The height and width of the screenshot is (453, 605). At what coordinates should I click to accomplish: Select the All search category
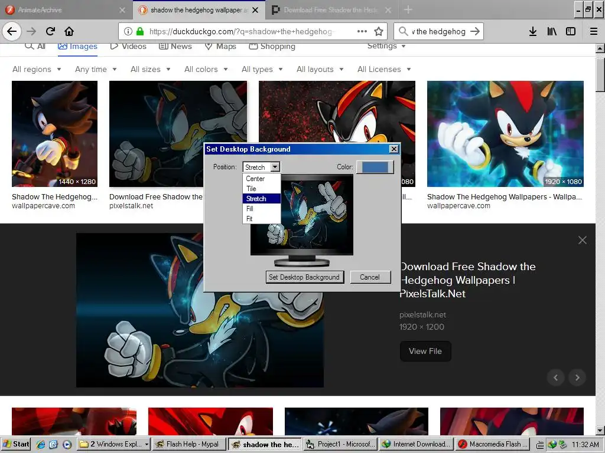coord(35,47)
